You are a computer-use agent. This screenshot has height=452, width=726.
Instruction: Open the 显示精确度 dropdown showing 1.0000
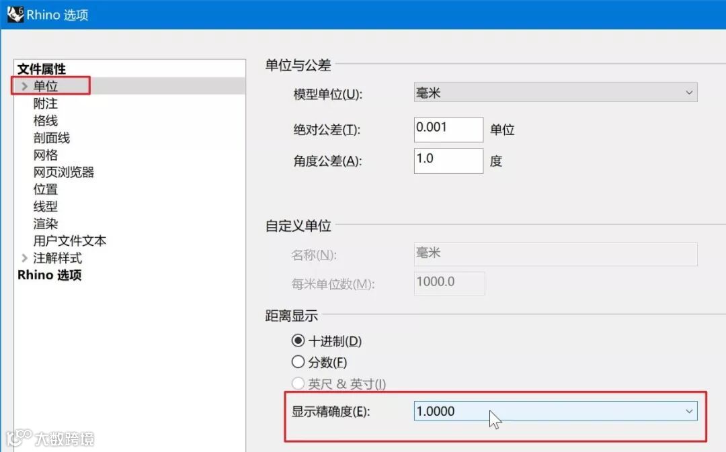pyautogui.click(x=556, y=411)
